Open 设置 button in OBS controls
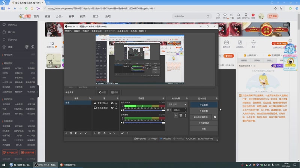The image size is (300, 168). click(204, 129)
